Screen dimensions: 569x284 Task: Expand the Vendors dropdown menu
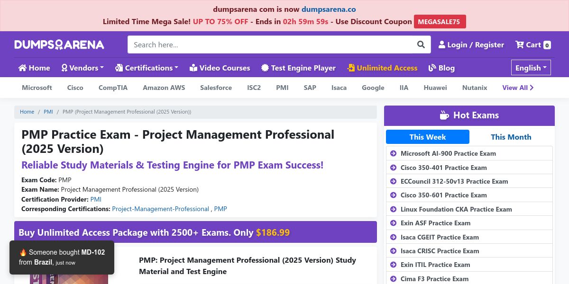(83, 68)
